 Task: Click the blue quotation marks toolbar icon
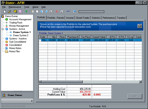[68, 12]
